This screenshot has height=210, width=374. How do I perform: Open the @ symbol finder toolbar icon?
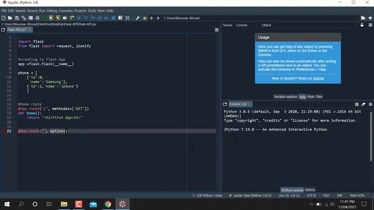[x=37, y=18]
